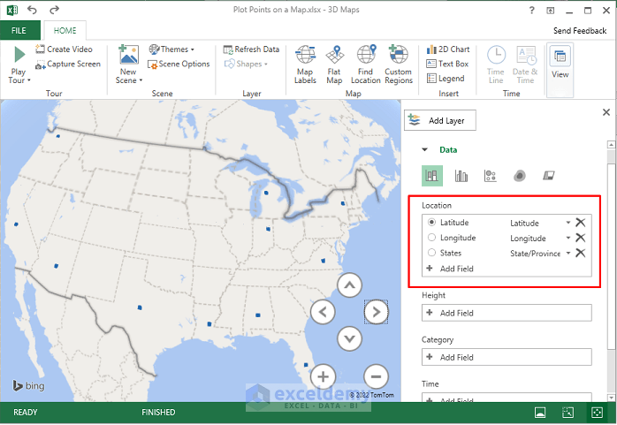The height and width of the screenshot is (425, 617).
Task: Click the scrollbar up arrow in pane
Action: pos(611,144)
